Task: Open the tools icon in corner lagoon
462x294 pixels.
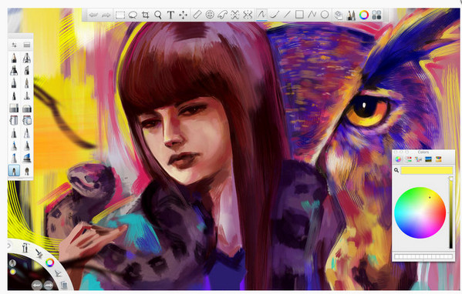Action: coord(25,248)
